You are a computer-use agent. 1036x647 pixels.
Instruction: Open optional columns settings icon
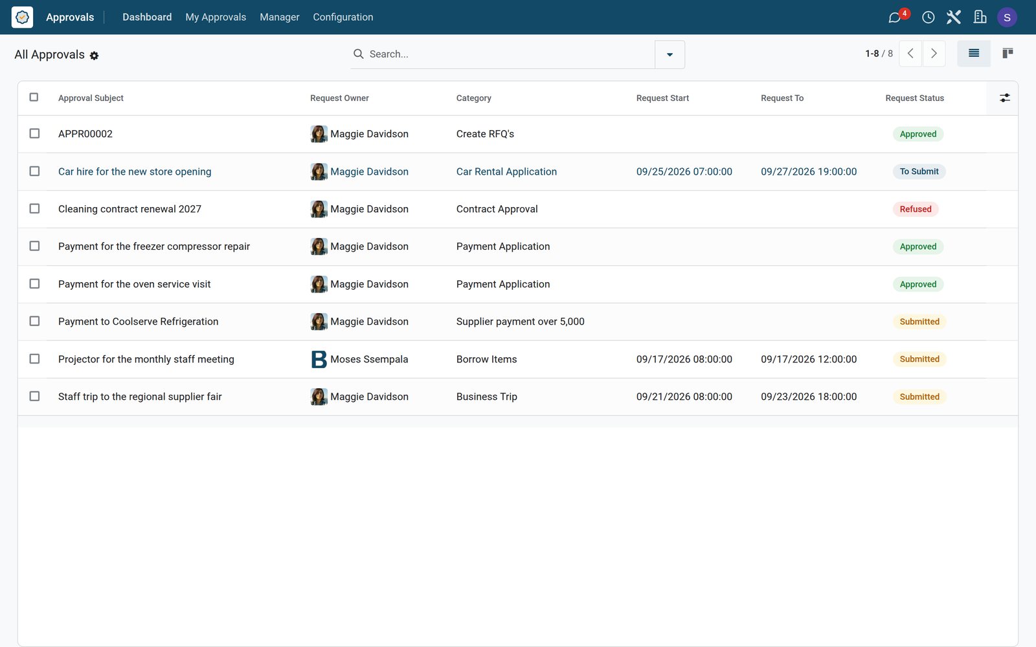tap(1004, 98)
